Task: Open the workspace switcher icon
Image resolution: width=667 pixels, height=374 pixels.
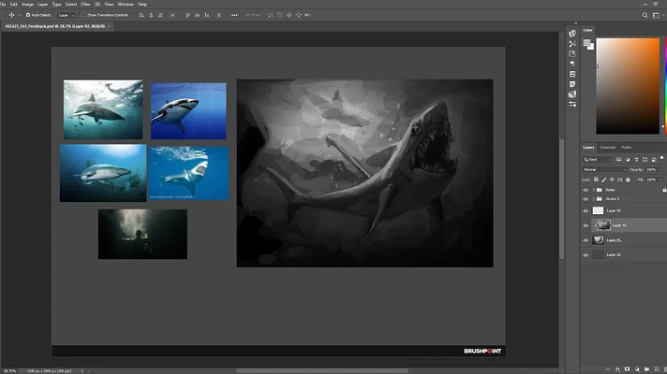Action: tap(656, 15)
